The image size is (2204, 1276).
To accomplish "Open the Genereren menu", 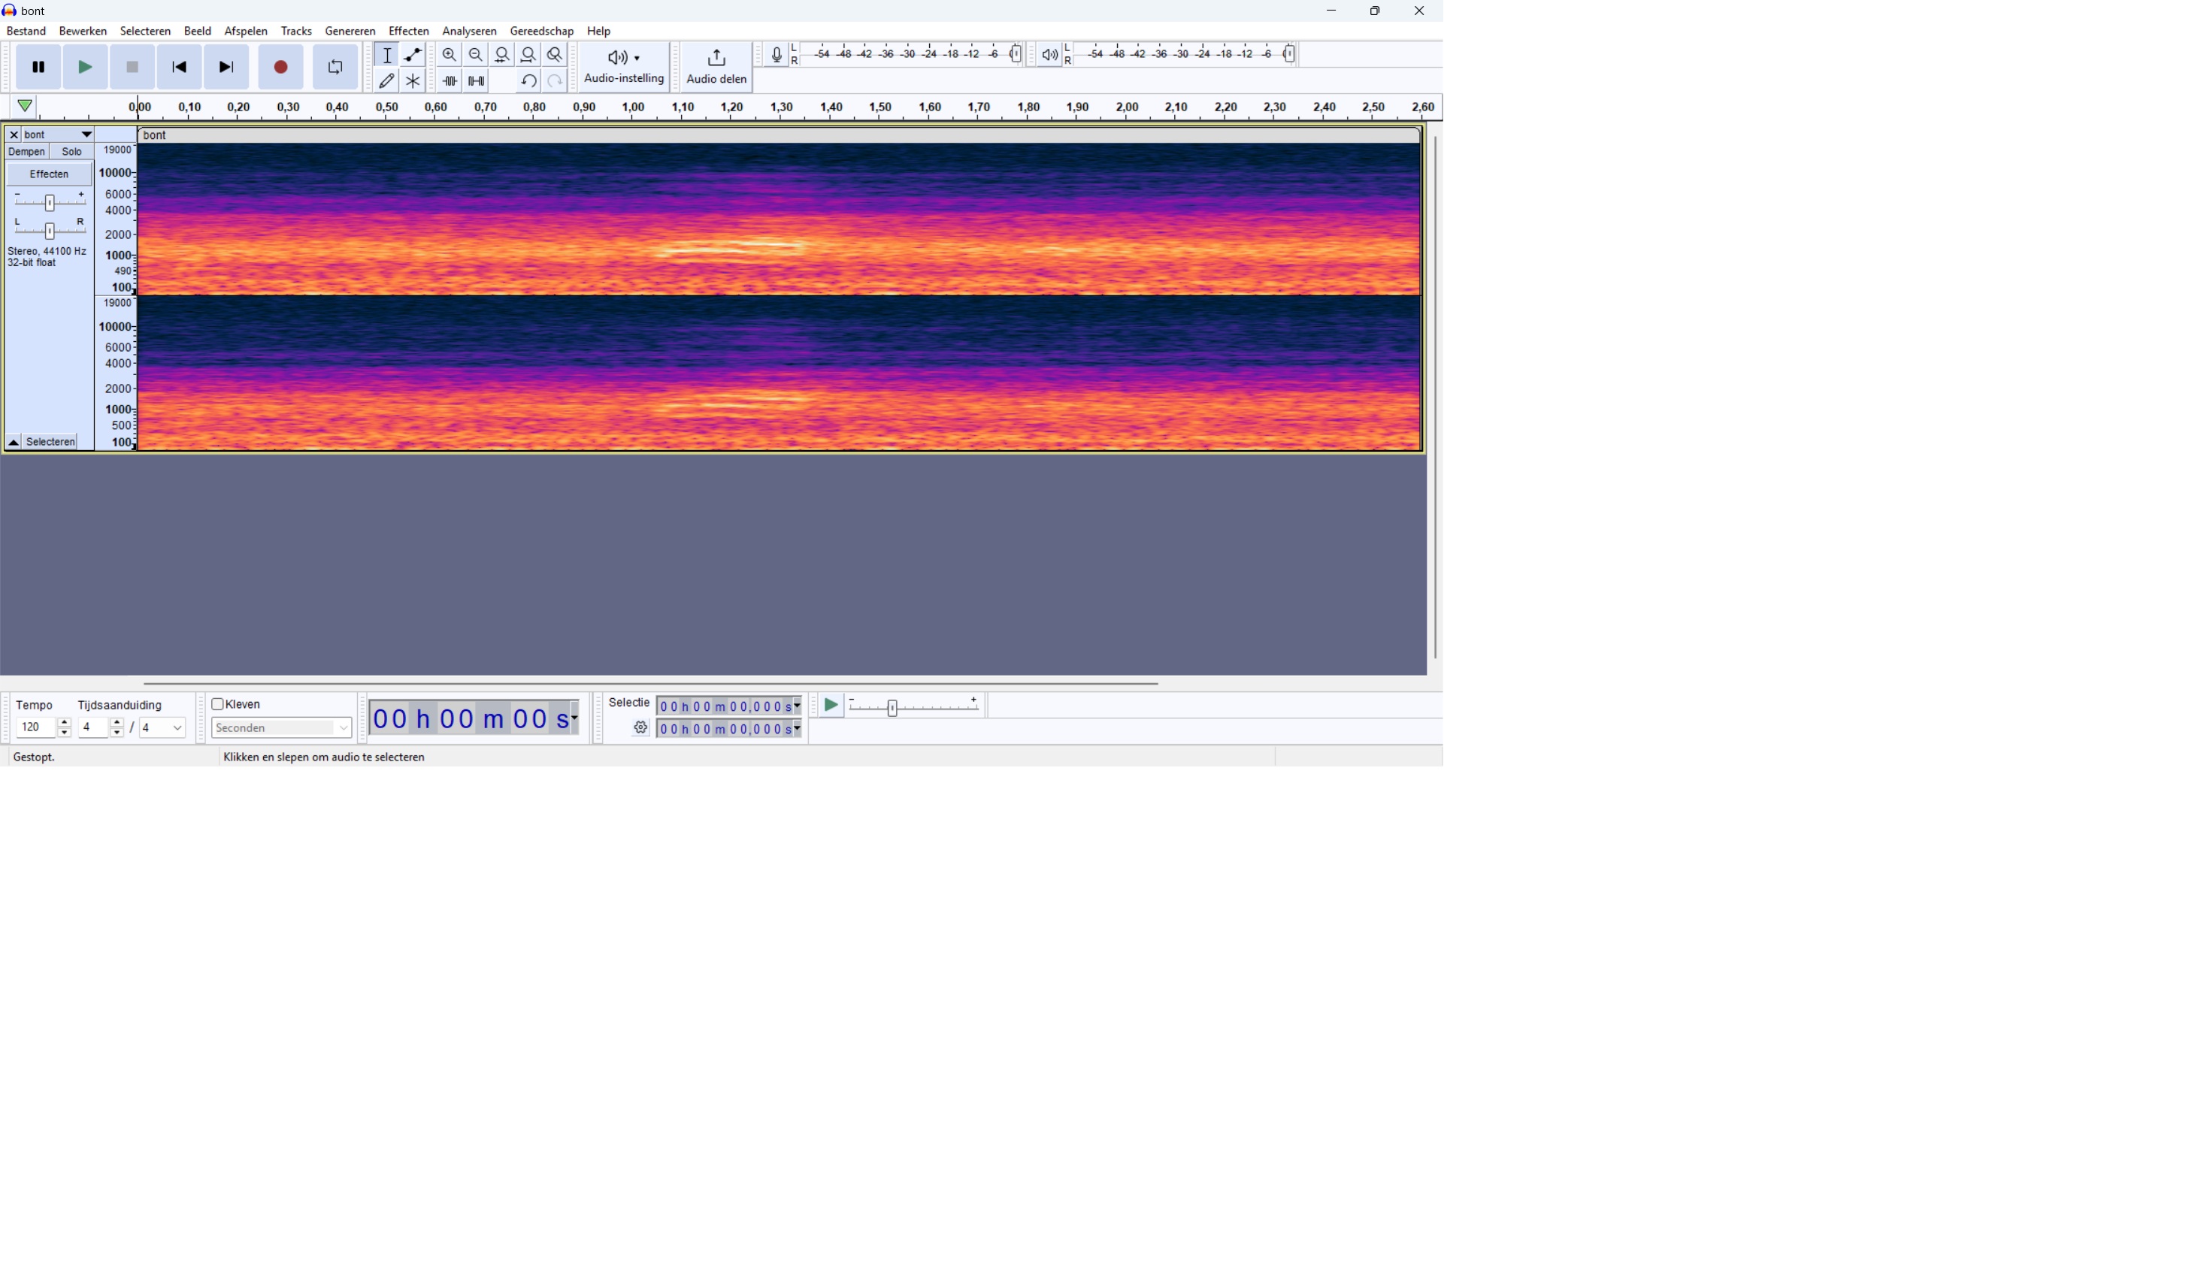I will [350, 32].
